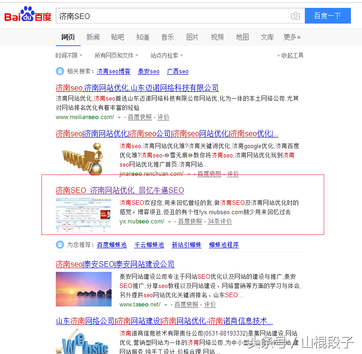Viewport: 362px width, 354px height.
Task: Expand the arrow next to www.taseo.net
Action: click(x=166, y=305)
